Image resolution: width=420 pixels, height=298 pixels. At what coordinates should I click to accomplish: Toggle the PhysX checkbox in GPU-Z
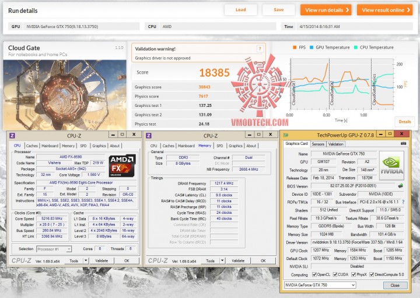point(353,275)
